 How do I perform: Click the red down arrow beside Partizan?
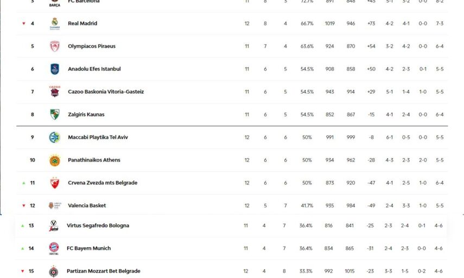[23, 271]
